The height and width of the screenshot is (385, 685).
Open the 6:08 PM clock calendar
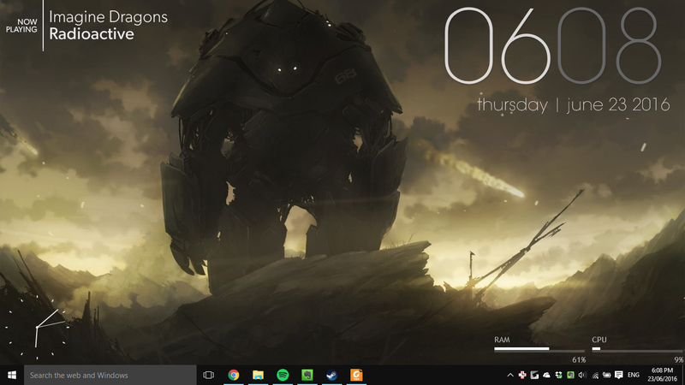click(x=662, y=375)
